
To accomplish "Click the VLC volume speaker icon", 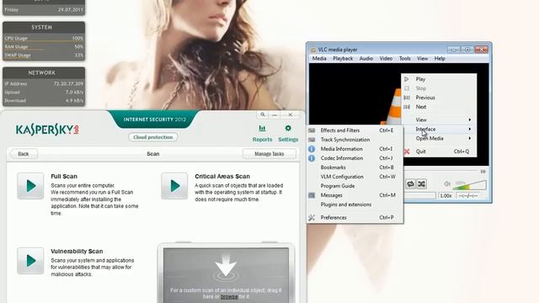I will [447, 184].
